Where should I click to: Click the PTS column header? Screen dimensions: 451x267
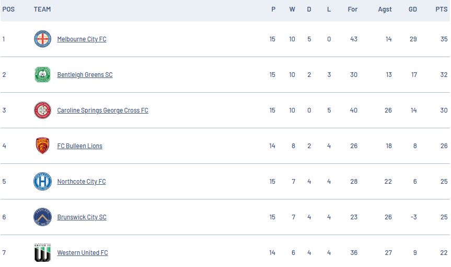(441, 9)
